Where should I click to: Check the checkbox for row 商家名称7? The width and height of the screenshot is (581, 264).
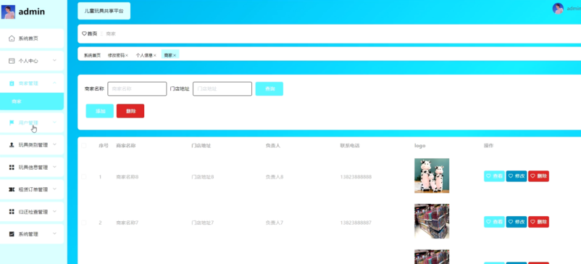pos(84,223)
